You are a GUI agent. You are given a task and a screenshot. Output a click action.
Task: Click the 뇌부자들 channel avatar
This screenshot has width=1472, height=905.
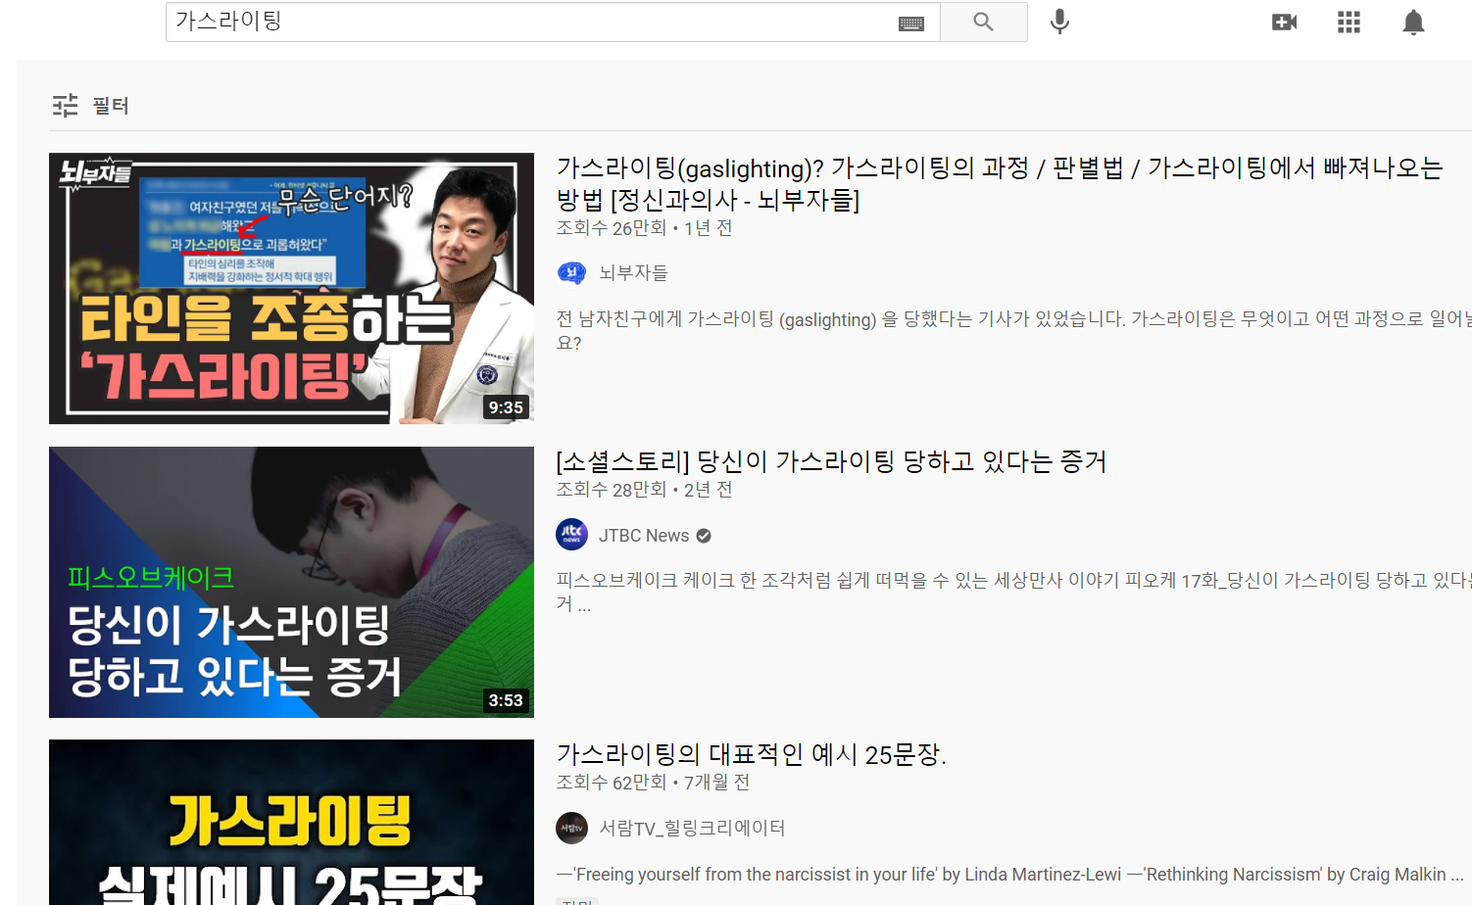571,273
